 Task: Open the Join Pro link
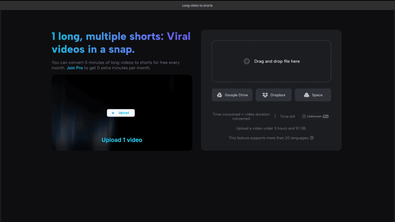(75, 68)
